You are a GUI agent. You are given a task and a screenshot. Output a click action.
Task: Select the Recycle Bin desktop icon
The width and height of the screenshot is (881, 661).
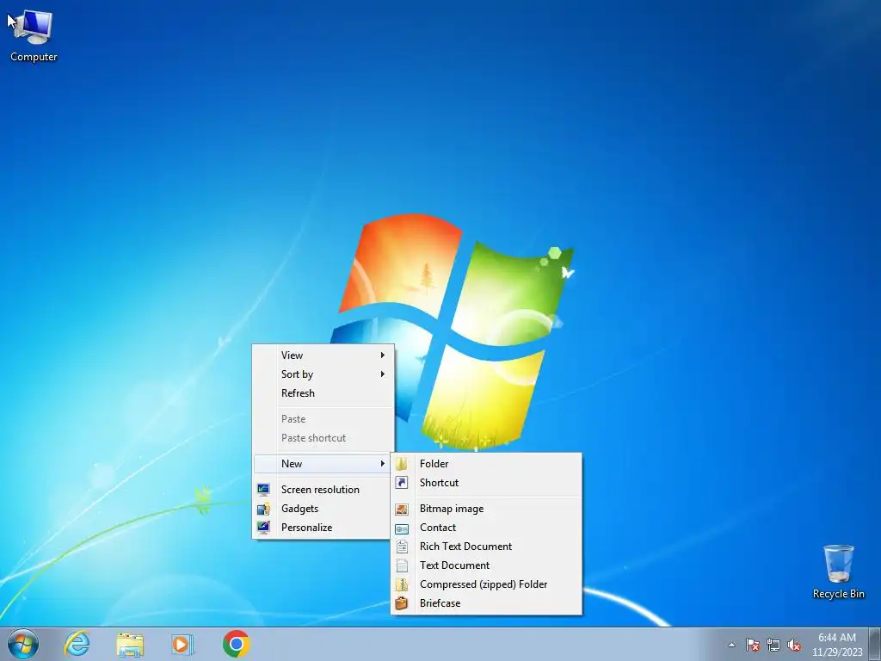click(x=838, y=571)
